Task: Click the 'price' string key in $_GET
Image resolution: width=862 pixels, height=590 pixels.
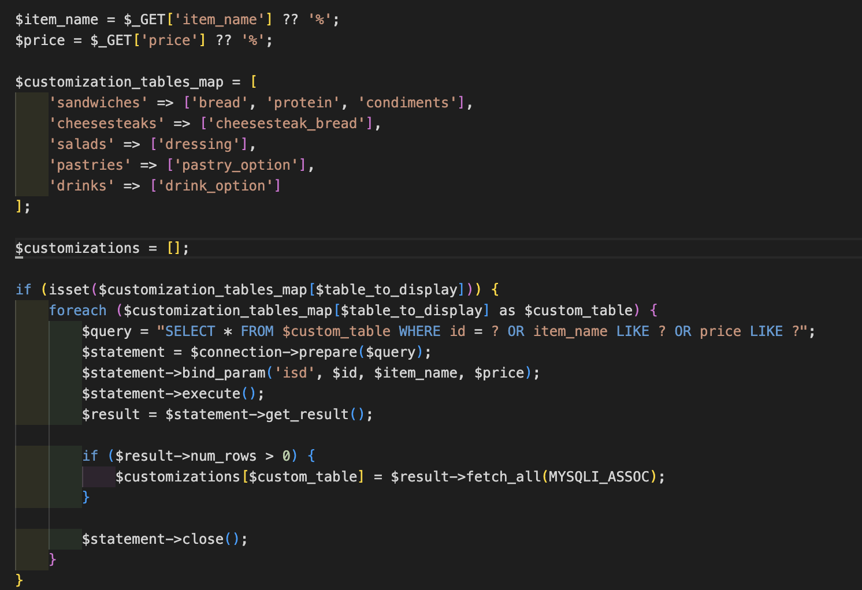Action: 169,40
